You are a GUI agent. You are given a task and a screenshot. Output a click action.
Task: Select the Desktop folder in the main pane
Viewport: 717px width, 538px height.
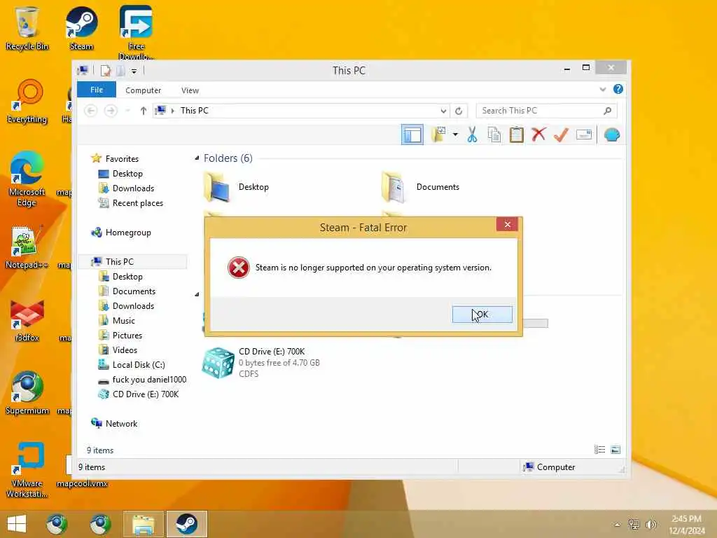coord(237,186)
